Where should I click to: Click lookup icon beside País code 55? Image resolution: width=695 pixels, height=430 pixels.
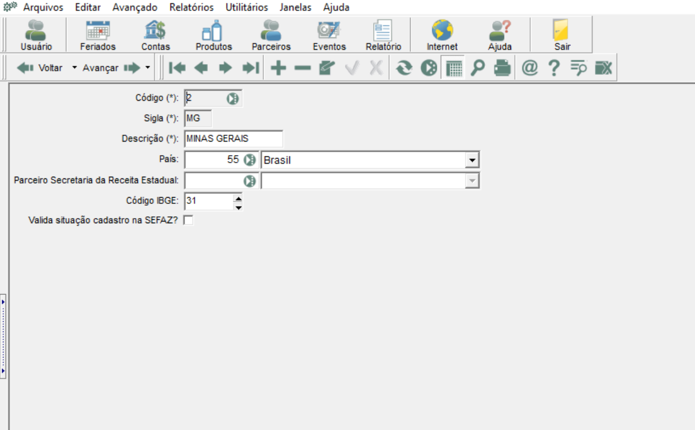[x=250, y=160]
